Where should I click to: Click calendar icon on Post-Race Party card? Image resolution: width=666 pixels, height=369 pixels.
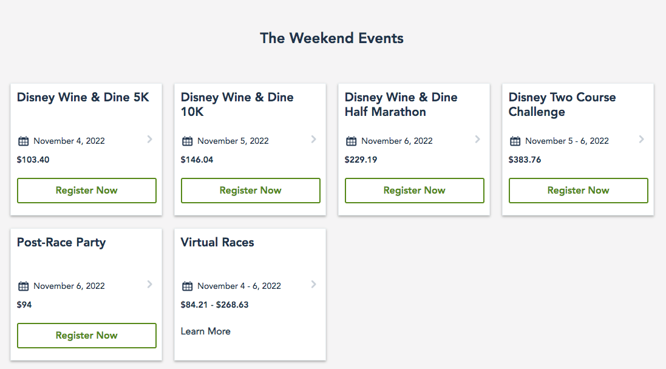click(24, 286)
